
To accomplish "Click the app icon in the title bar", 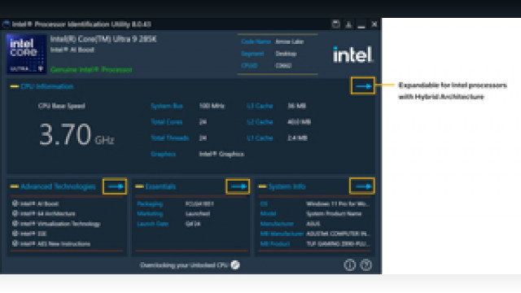I will [x=6, y=24].
